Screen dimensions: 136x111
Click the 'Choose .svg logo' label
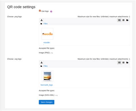click(14, 59)
